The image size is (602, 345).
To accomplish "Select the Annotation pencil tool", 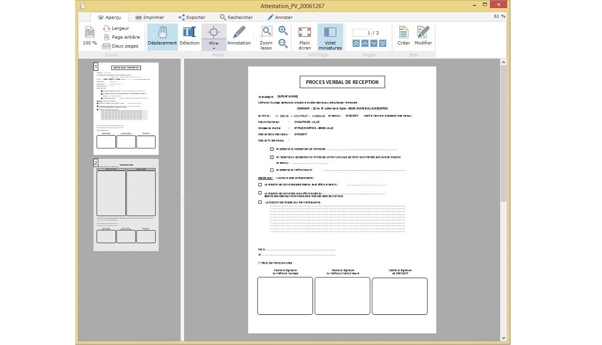I will pos(239,37).
